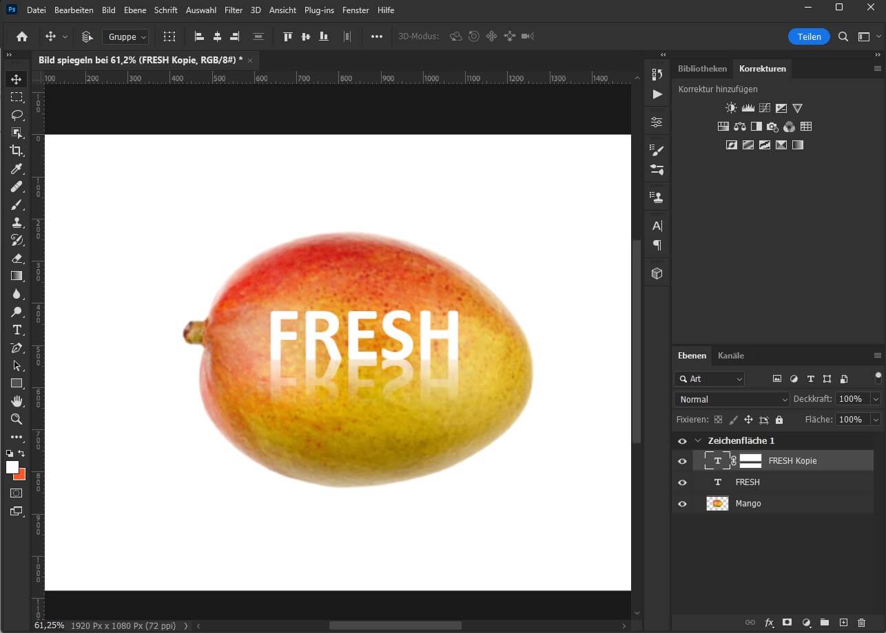This screenshot has height=633, width=886.
Task: Open layer styles via the fx icon
Action: [x=767, y=621]
